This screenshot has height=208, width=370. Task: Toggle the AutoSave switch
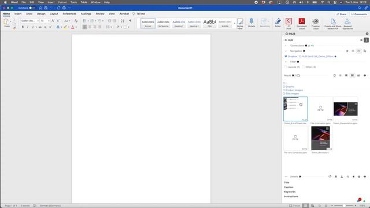[32, 8]
